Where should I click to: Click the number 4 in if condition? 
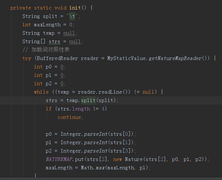tap(103, 109)
